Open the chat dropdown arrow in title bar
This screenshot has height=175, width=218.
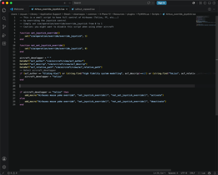click(x=153, y=3)
